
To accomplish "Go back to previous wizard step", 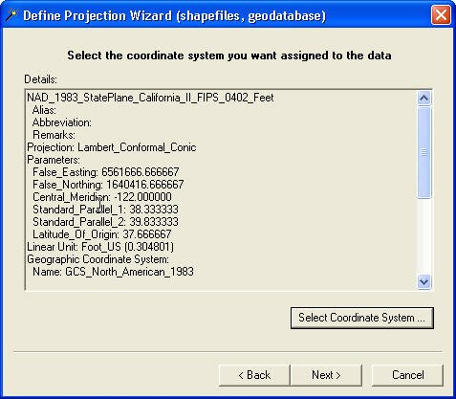I will pos(254,375).
